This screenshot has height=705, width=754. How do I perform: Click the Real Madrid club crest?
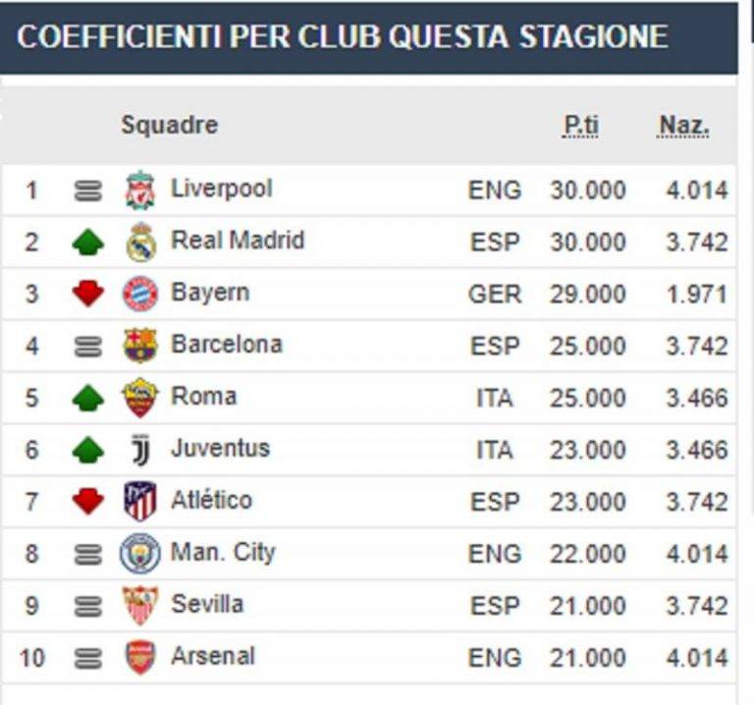click(140, 243)
